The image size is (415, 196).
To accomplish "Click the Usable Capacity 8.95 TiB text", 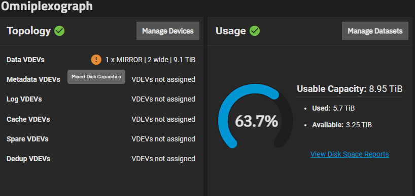I will [x=350, y=89].
